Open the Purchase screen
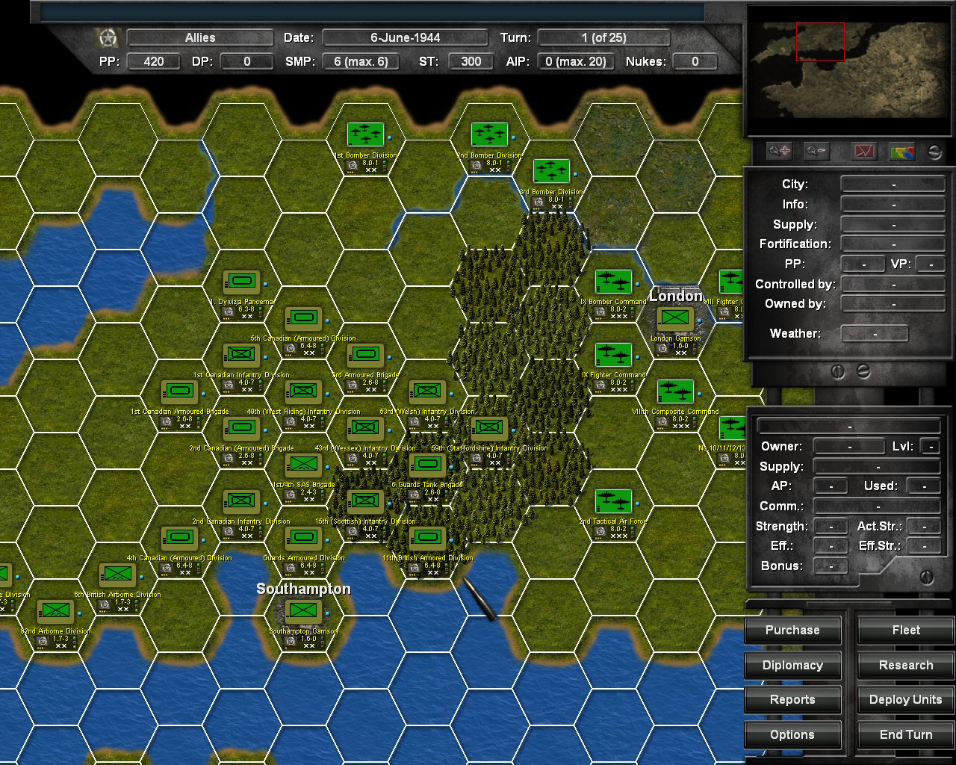The image size is (956, 765). [792, 630]
